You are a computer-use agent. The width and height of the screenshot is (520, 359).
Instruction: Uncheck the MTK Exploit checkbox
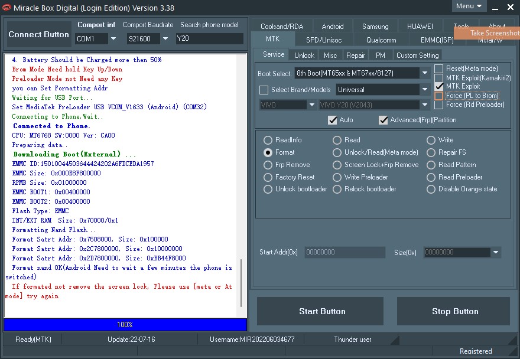(x=438, y=87)
